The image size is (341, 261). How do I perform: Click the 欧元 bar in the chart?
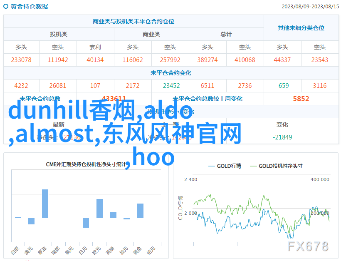click(100, 208)
